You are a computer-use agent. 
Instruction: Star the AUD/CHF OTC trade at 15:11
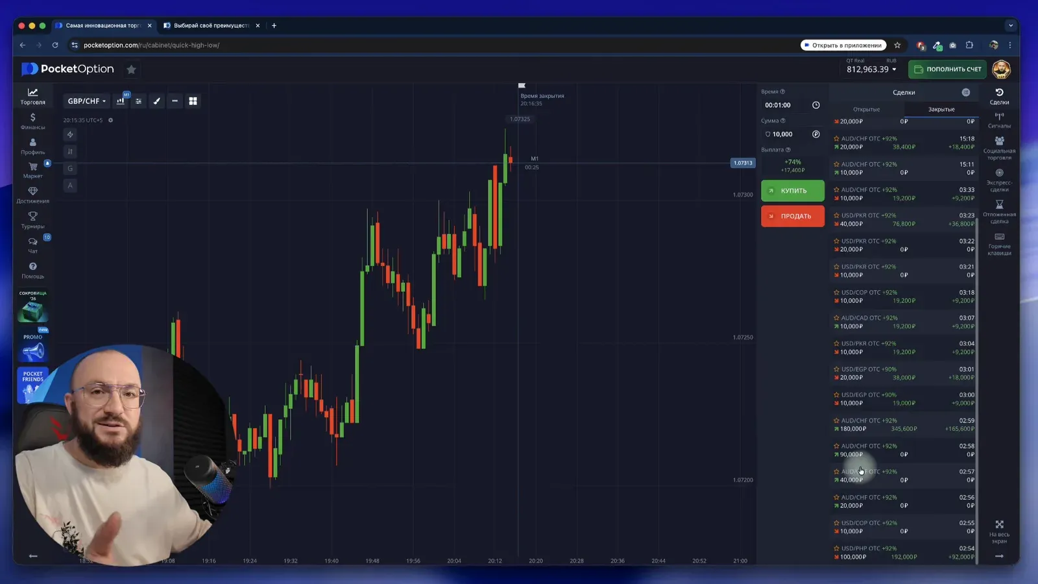click(x=836, y=164)
